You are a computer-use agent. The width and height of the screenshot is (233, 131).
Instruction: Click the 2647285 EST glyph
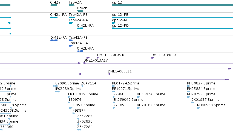[78, 119]
